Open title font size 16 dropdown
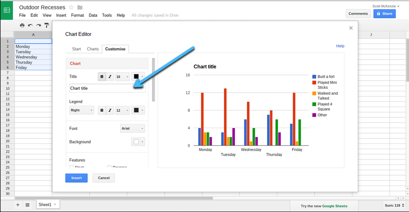409x212 pixels. [x=122, y=77]
